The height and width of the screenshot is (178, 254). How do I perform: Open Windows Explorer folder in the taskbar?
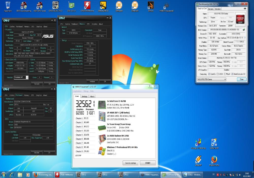click(x=20, y=175)
